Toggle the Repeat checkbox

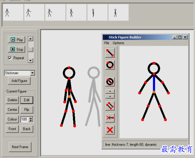click(10, 58)
